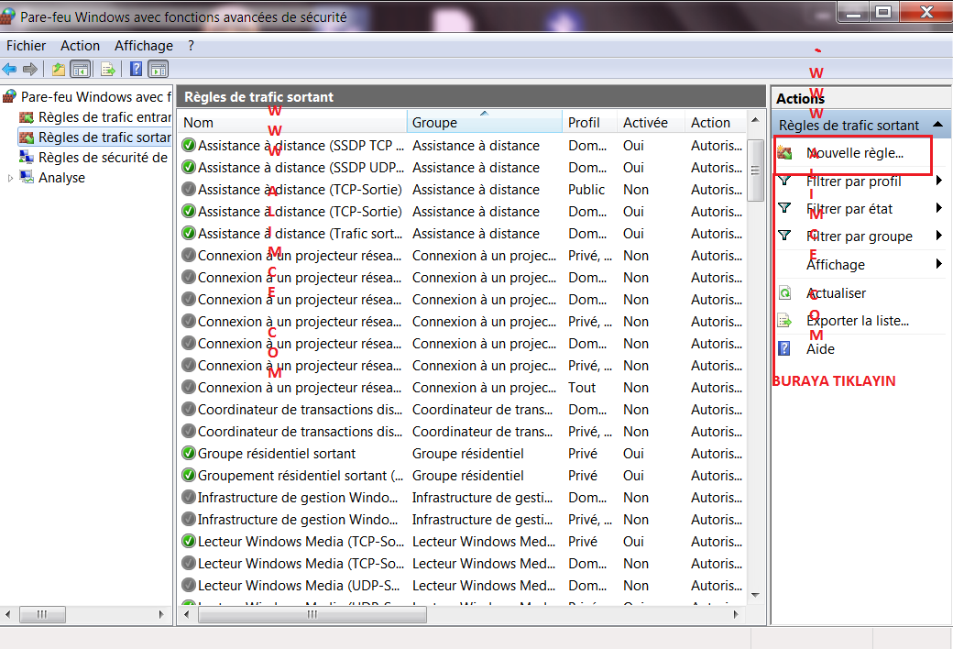This screenshot has width=953, height=649.
Task: Click the Up one level folder icon
Action: [x=59, y=70]
